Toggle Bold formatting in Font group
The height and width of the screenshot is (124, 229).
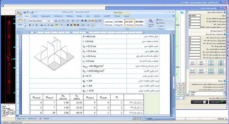pos(30,25)
